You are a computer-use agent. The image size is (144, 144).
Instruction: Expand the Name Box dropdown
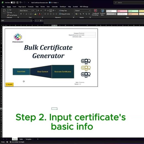31,20
